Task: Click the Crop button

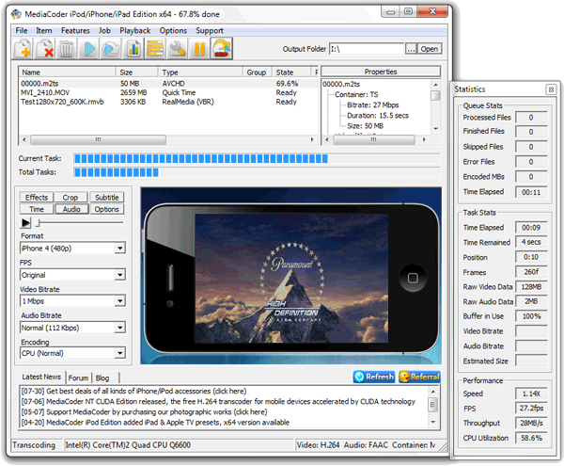Action: pyautogui.click(x=70, y=198)
